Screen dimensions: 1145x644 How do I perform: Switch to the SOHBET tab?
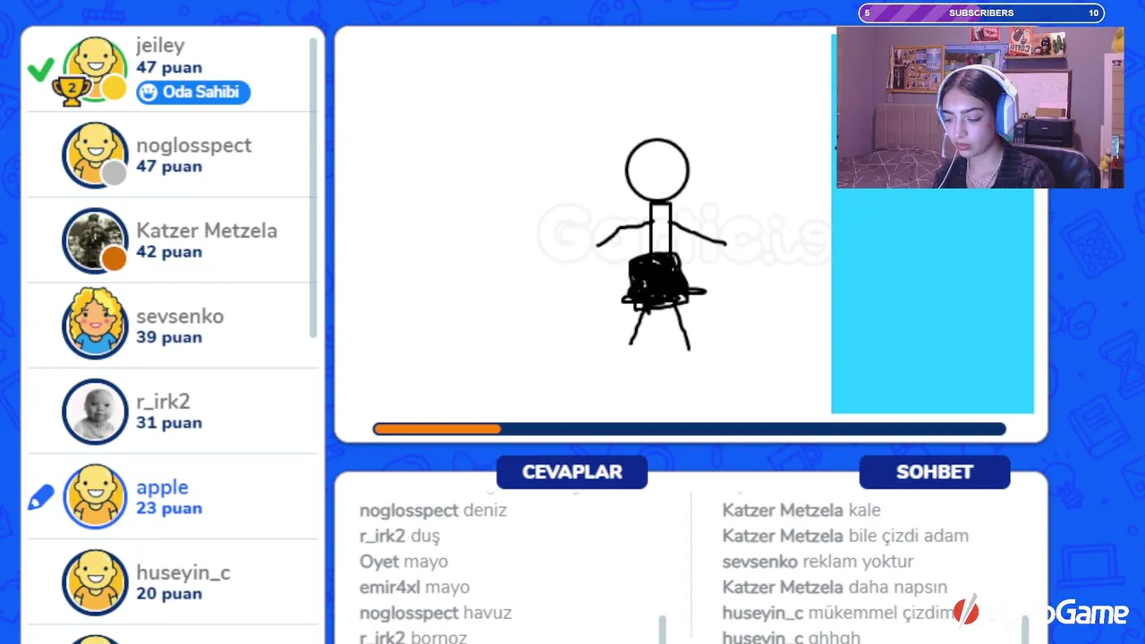(935, 472)
